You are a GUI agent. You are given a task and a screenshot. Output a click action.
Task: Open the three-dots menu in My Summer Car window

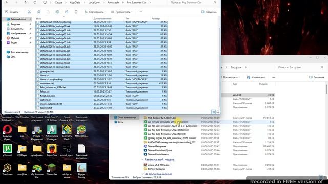click(x=140, y=12)
